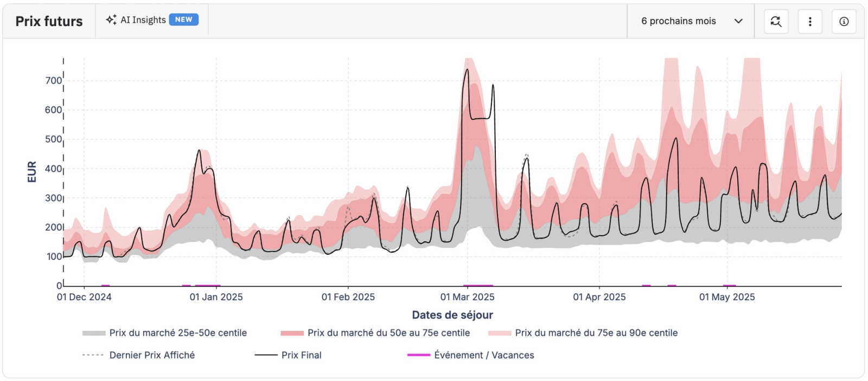Image resolution: width=868 pixels, height=381 pixels.
Task: Click the magenta event marker after 01 Dec 2024
Action: click(x=106, y=285)
